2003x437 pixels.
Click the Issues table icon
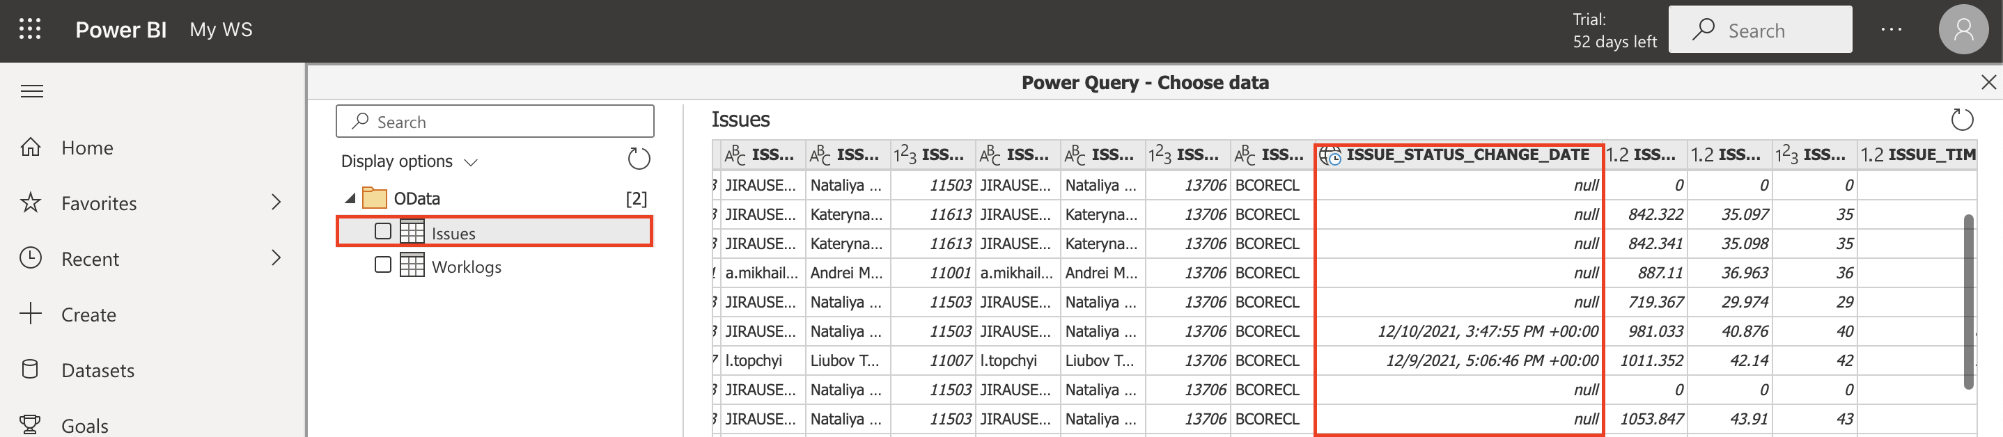412,232
